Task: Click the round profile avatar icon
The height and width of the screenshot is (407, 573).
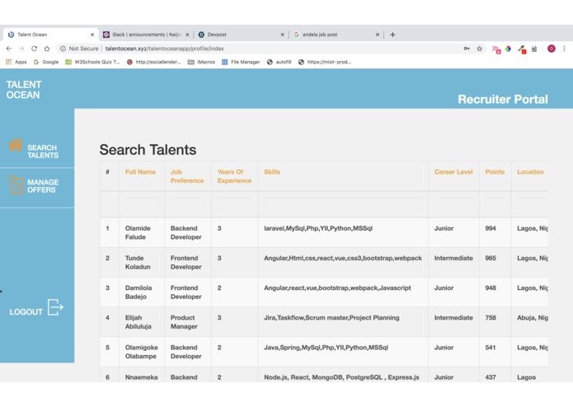Action: tap(552, 49)
